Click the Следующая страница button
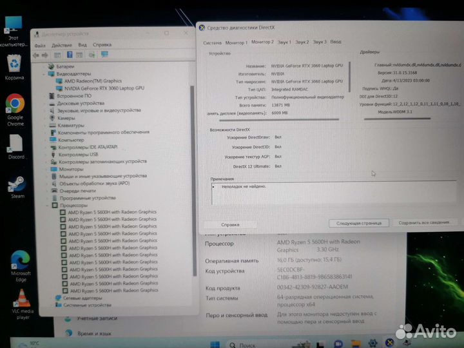The width and height of the screenshot is (464, 348). pos(359,223)
